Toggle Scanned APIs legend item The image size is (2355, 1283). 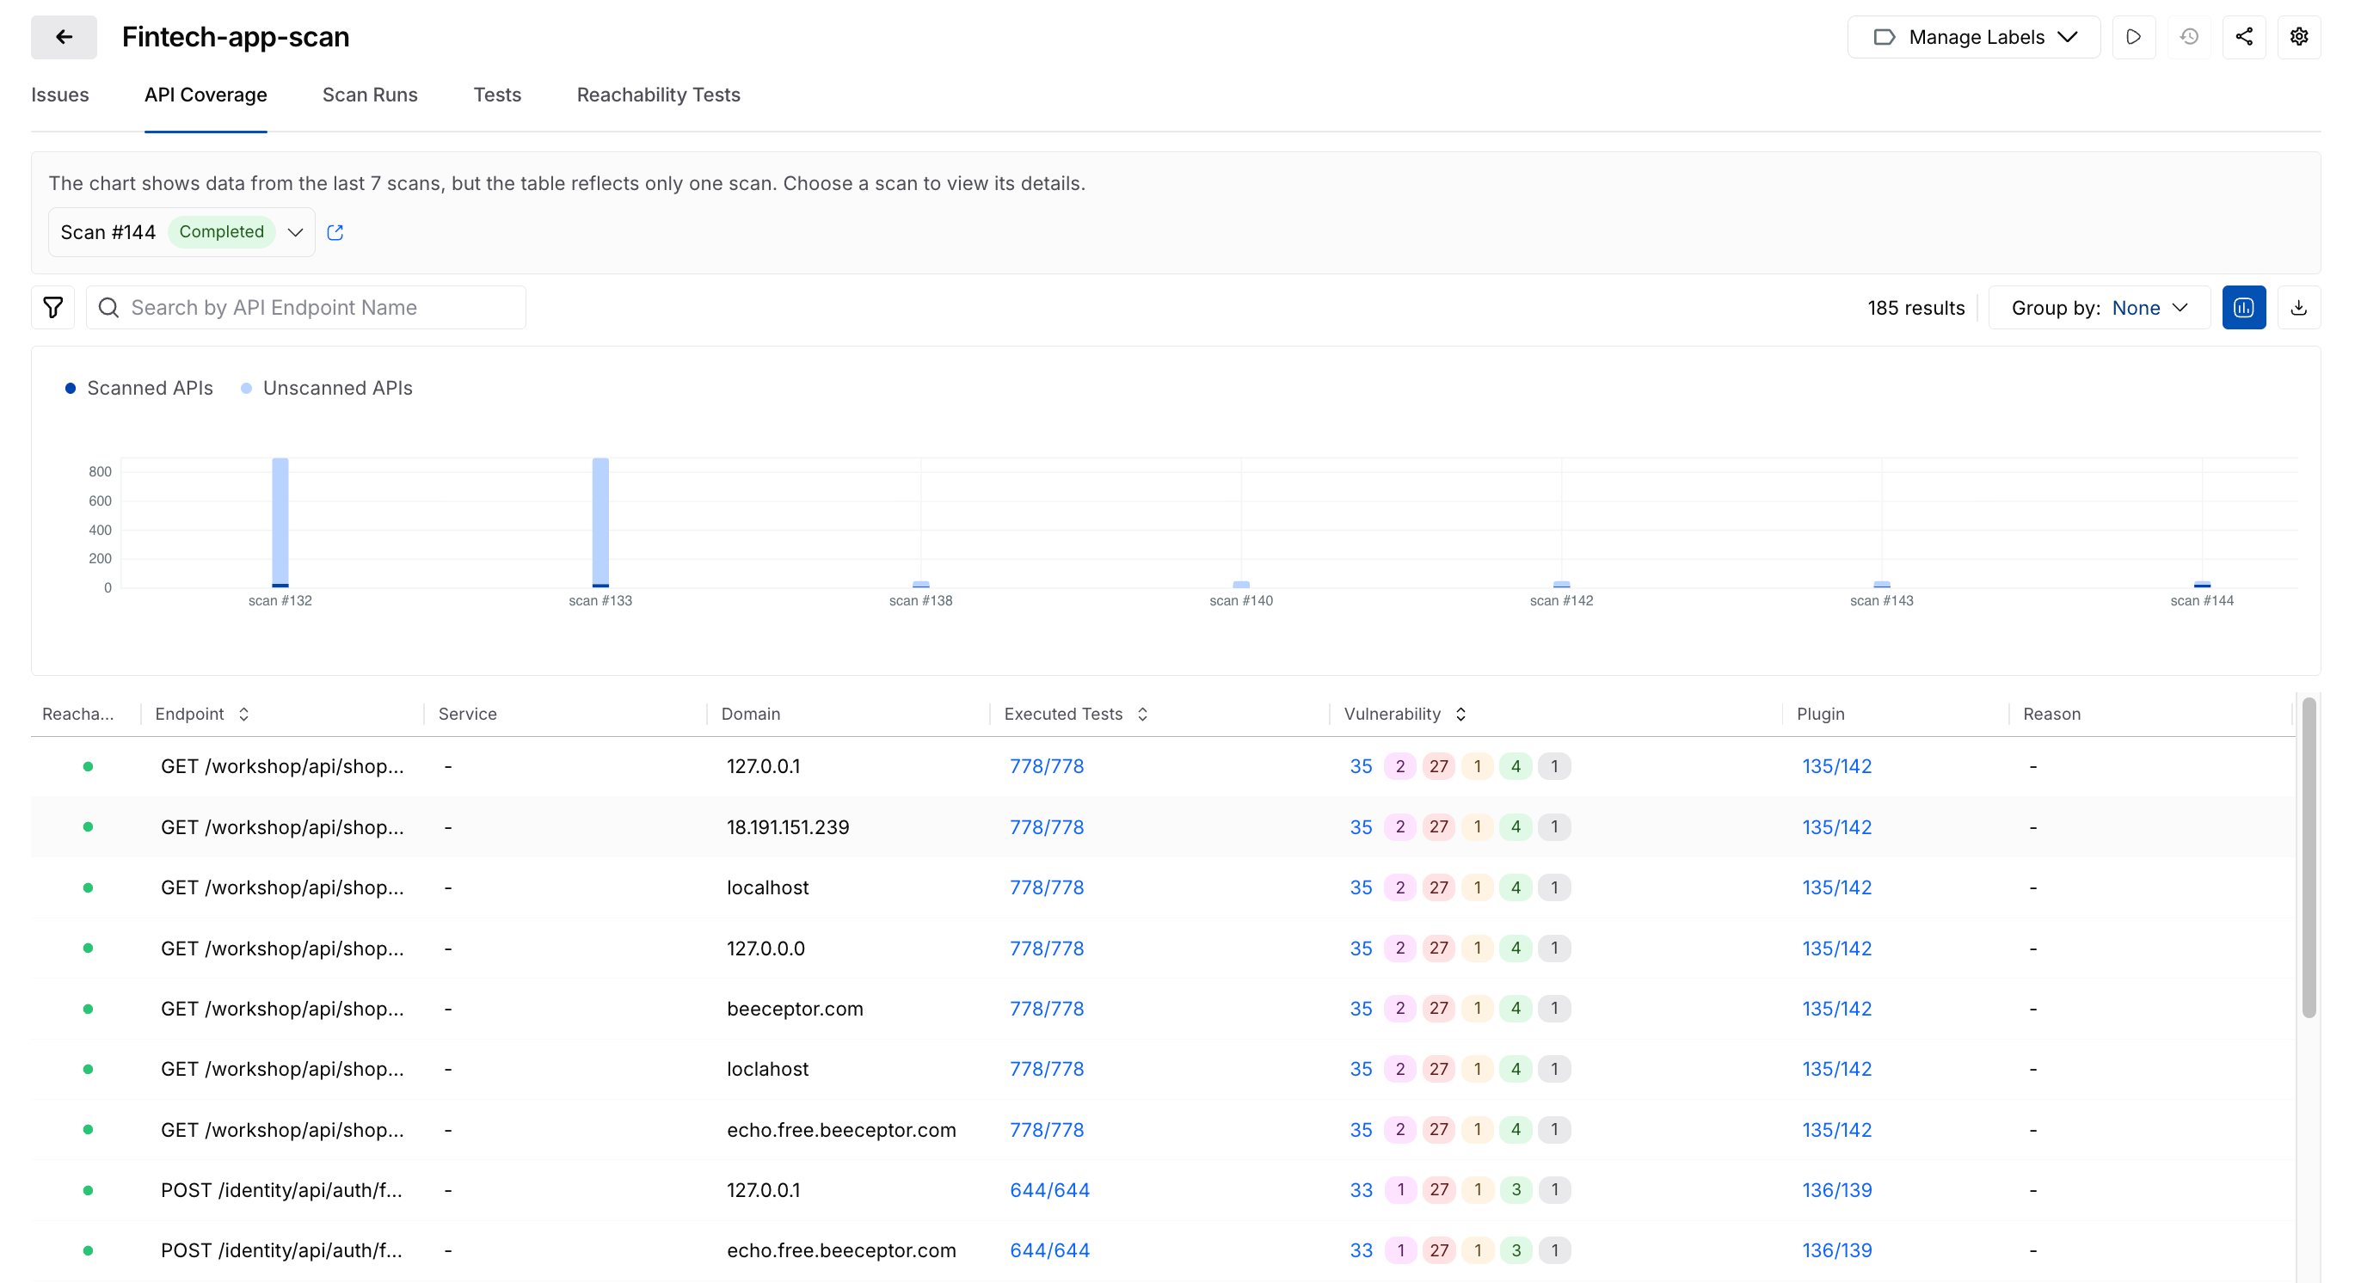pos(139,388)
